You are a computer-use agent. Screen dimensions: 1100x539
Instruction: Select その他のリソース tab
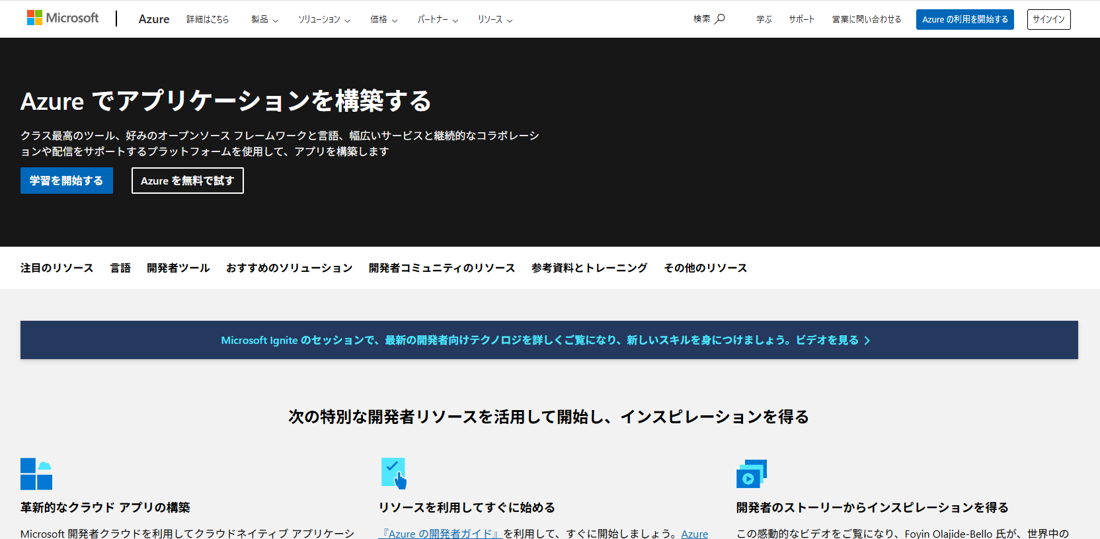click(705, 268)
